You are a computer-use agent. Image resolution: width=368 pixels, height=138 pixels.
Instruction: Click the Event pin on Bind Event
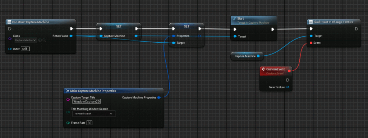[311, 43]
